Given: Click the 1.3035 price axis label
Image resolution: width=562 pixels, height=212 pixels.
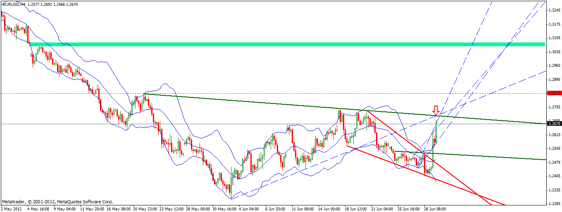Looking at the screenshot, I should pos(554,52).
